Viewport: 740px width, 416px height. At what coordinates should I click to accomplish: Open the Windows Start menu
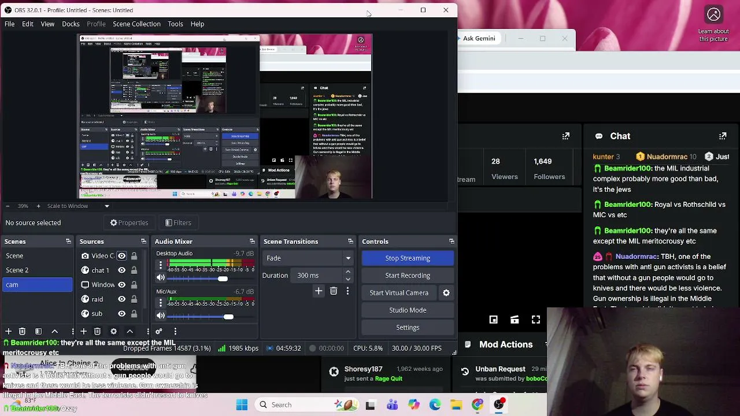242,405
